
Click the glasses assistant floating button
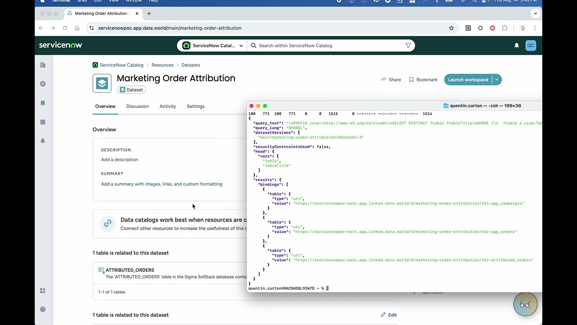coord(525,305)
